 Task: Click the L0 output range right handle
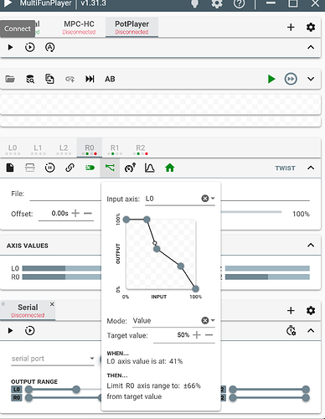pyautogui.click(x=76, y=389)
